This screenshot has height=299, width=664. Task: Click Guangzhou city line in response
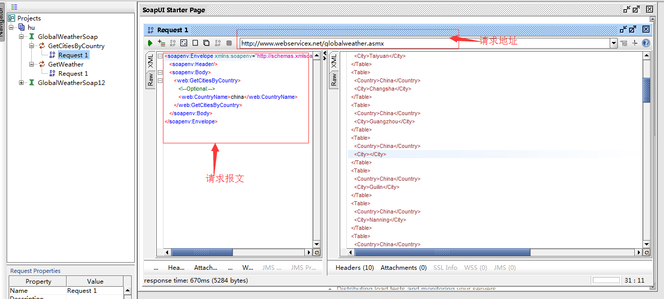[x=384, y=121]
